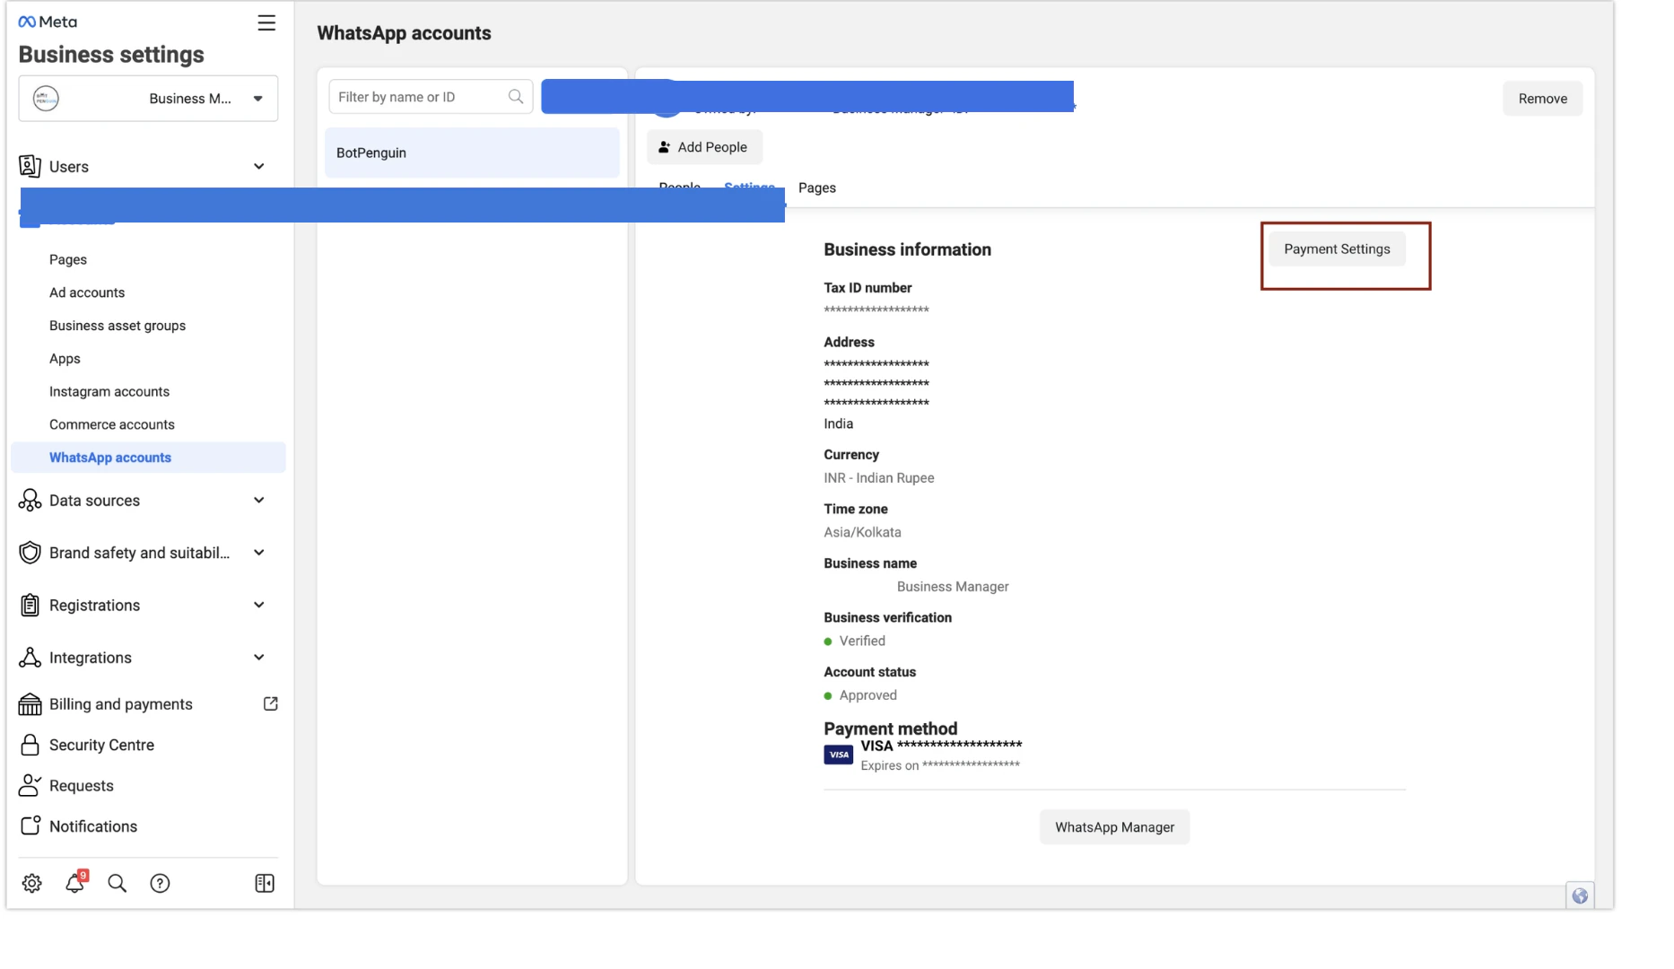Click the VISA card logo

point(839,755)
